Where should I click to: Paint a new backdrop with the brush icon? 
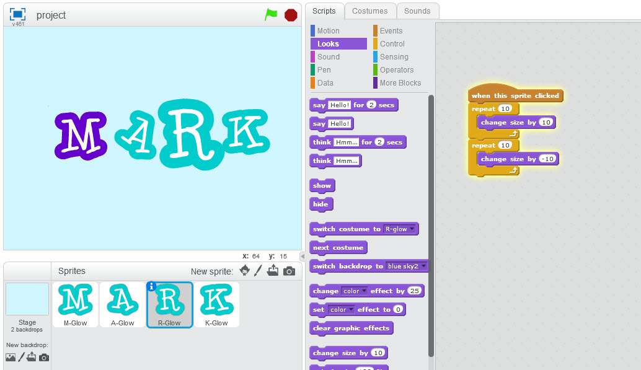click(x=22, y=357)
